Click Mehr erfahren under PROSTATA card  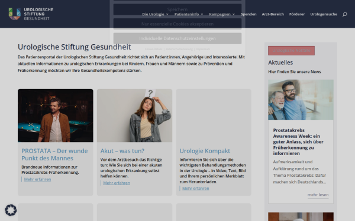(x=37, y=180)
